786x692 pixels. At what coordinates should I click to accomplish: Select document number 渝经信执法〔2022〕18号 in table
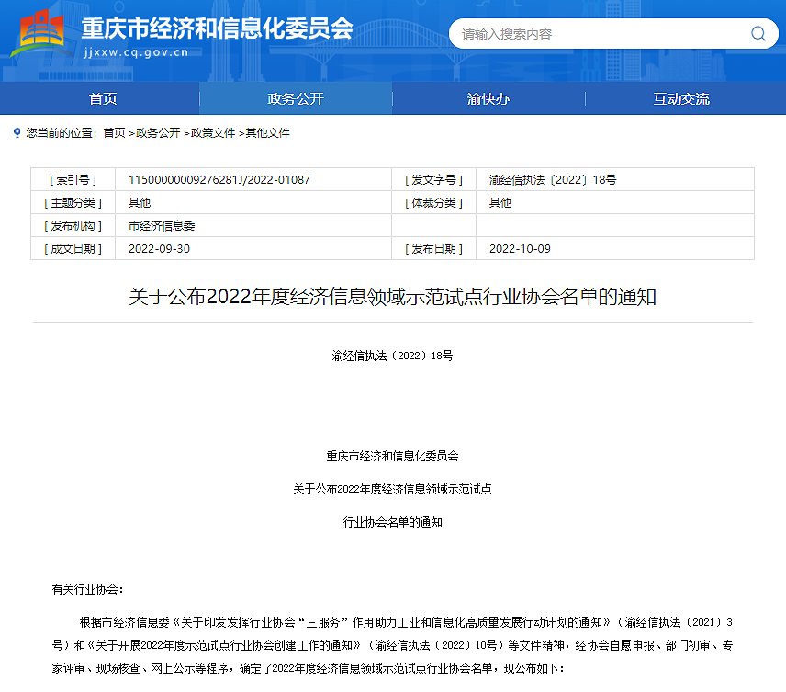pyautogui.click(x=553, y=179)
